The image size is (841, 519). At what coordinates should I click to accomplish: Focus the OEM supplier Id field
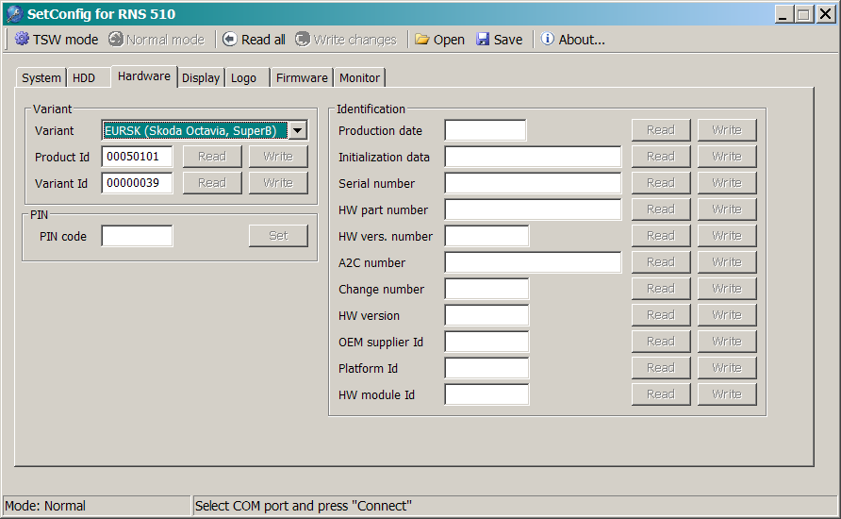pyautogui.click(x=487, y=342)
